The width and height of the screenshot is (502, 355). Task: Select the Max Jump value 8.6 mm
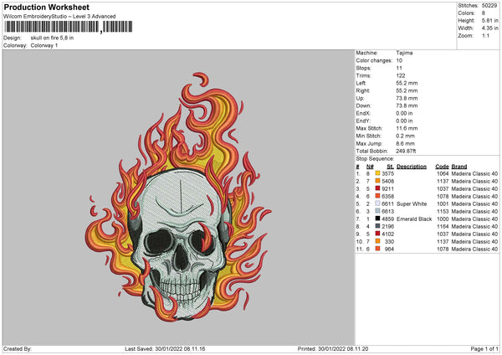tap(405, 143)
